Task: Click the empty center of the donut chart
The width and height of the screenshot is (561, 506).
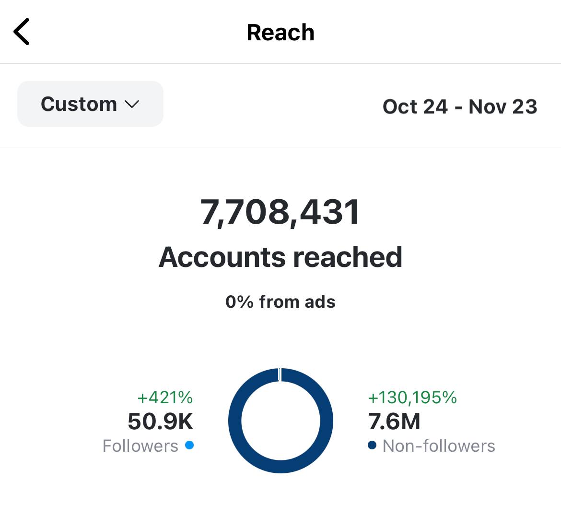Action: [280, 421]
